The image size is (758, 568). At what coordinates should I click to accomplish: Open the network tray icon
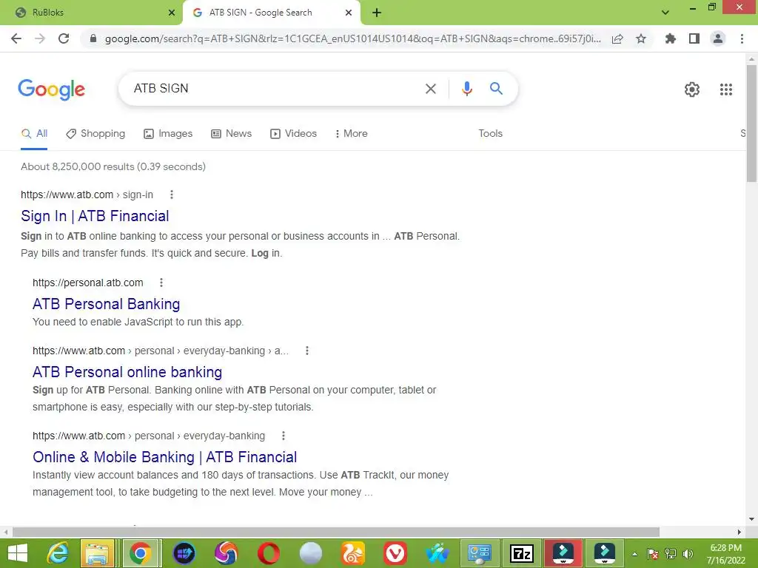point(671,554)
